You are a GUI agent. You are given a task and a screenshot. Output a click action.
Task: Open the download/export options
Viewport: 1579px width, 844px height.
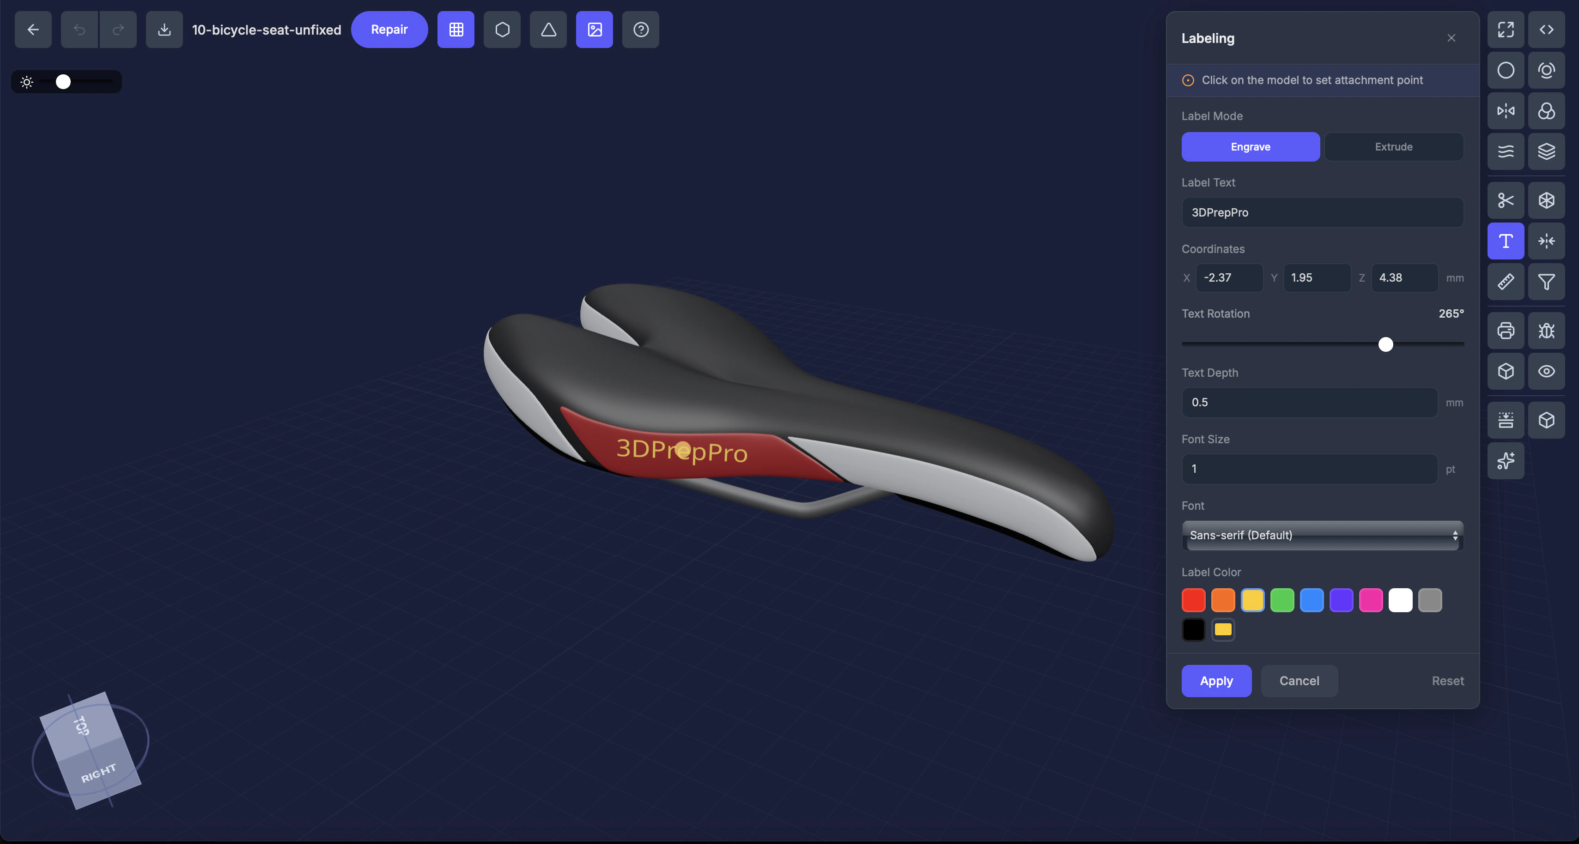pyautogui.click(x=164, y=30)
